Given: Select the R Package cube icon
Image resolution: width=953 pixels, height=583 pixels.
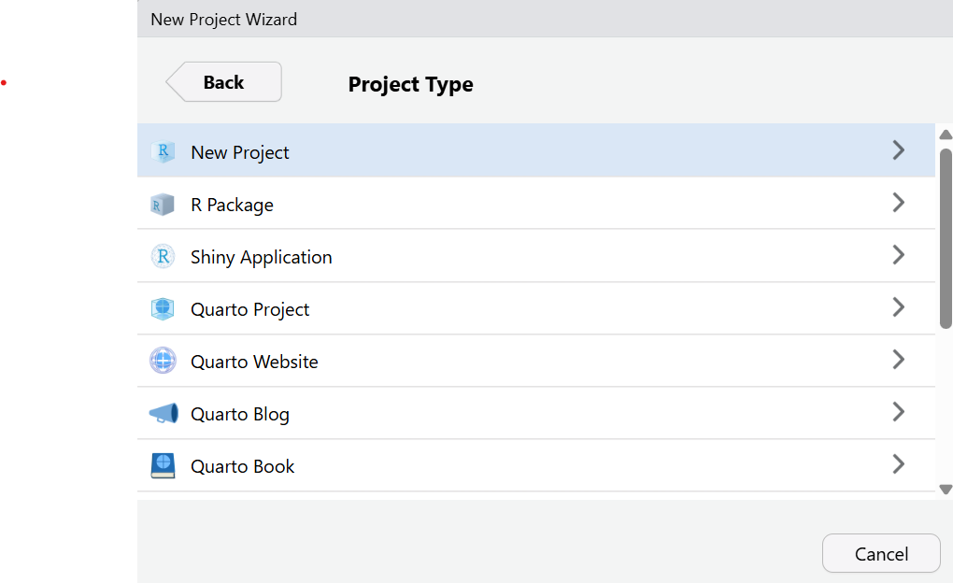Looking at the screenshot, I should pyautogui.click(x=163, y=204).
